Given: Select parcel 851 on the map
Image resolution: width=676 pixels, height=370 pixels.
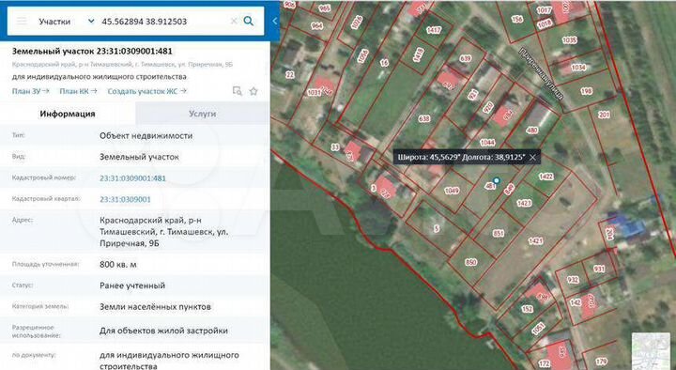Looking at the screenshot, I should 498,233.
